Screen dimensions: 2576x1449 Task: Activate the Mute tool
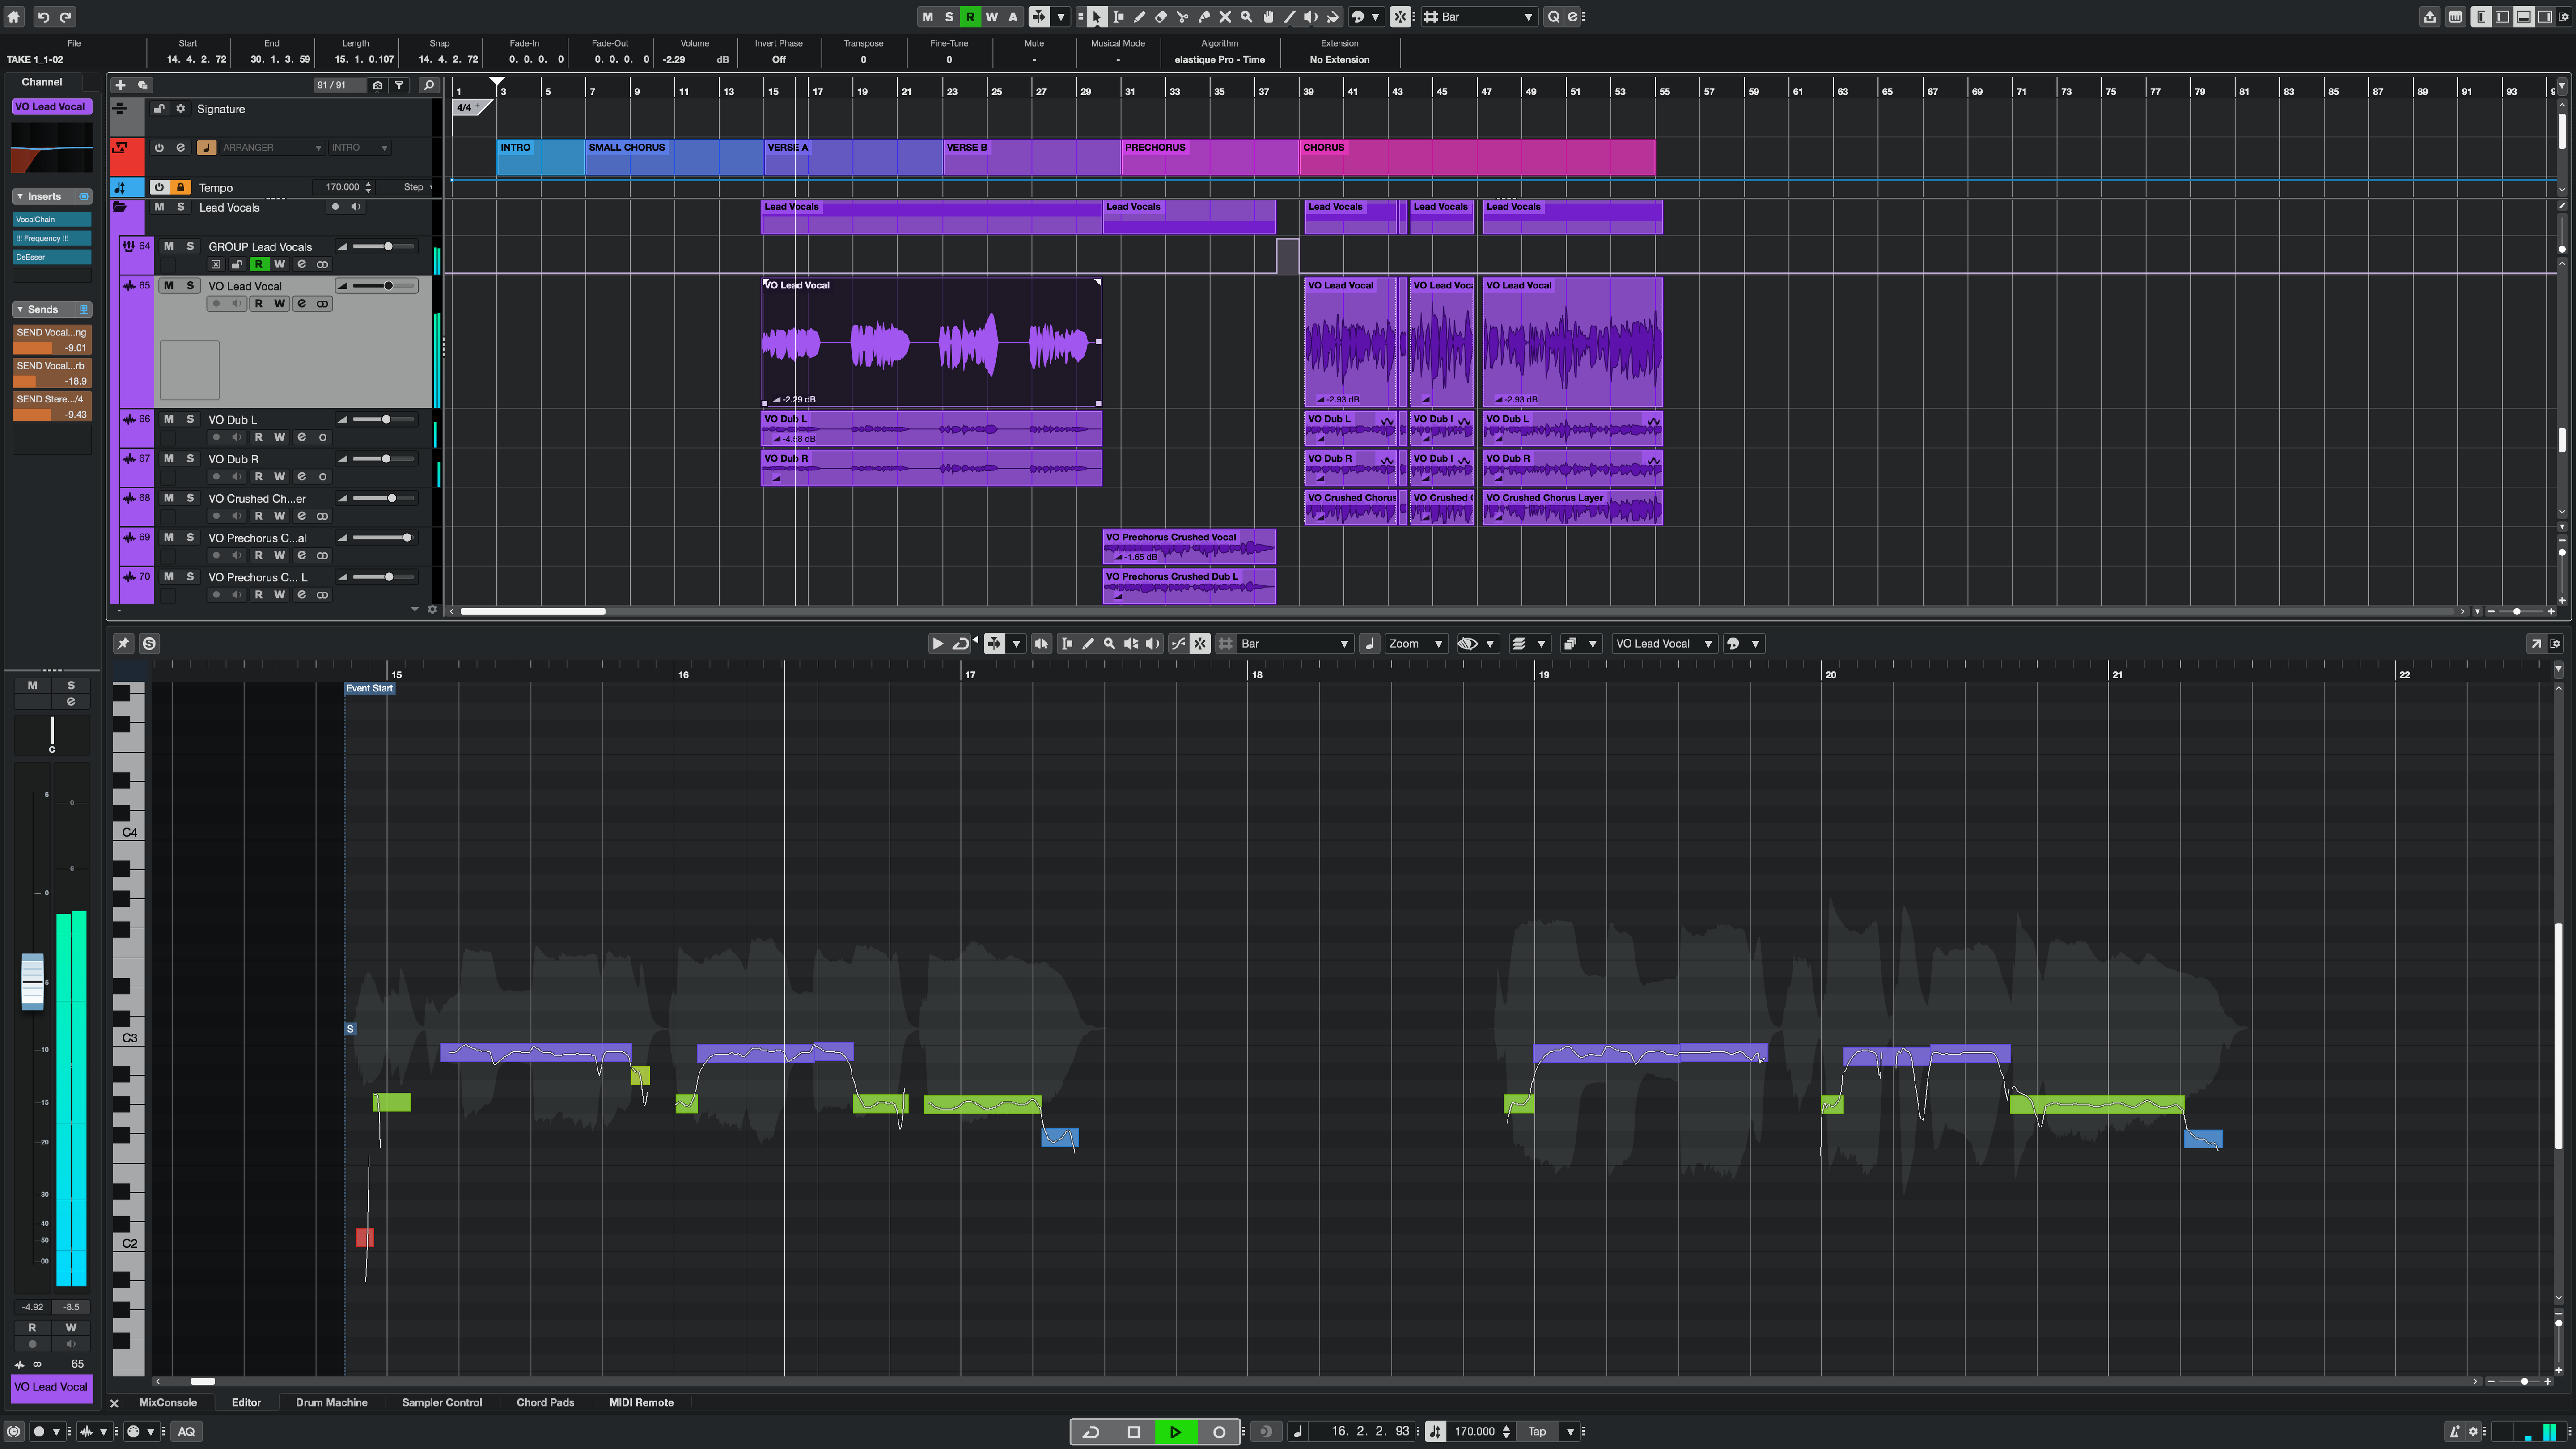(1225, 17)
